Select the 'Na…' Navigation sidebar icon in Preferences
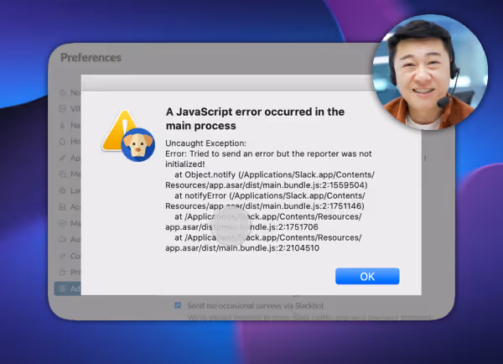The image size is (503, 364). [x=63, y=125]
